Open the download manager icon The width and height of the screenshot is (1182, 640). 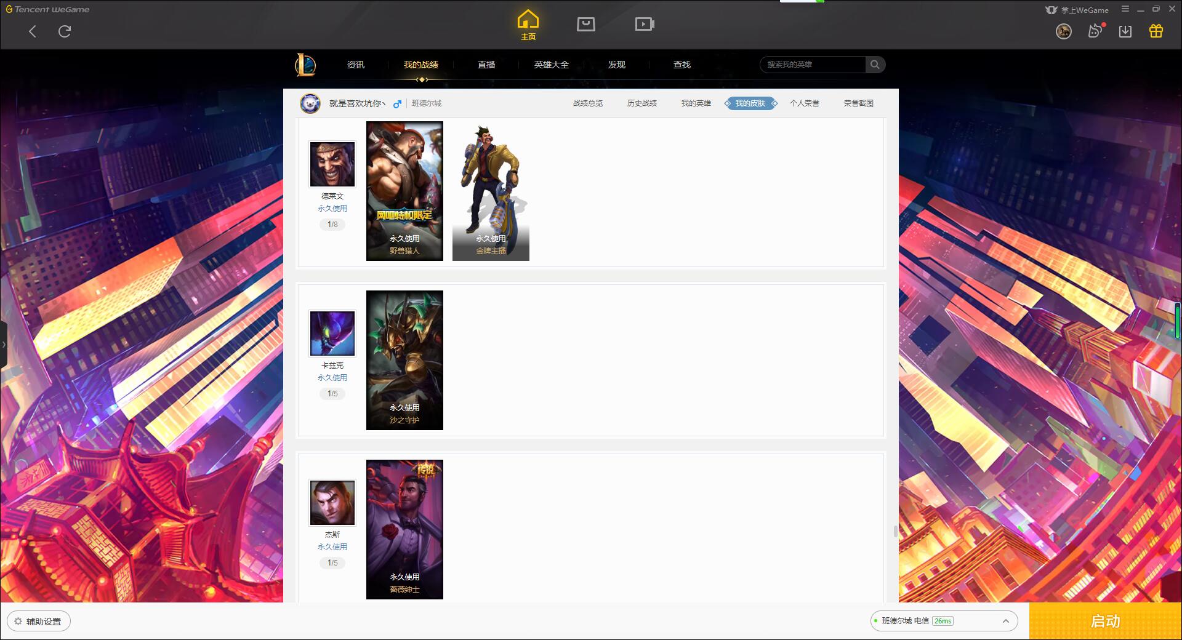(1125, 31)
